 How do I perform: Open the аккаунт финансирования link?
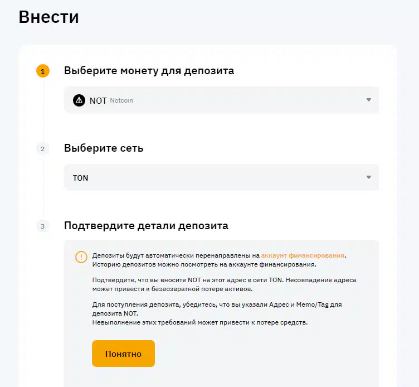(x=303, y=255)
